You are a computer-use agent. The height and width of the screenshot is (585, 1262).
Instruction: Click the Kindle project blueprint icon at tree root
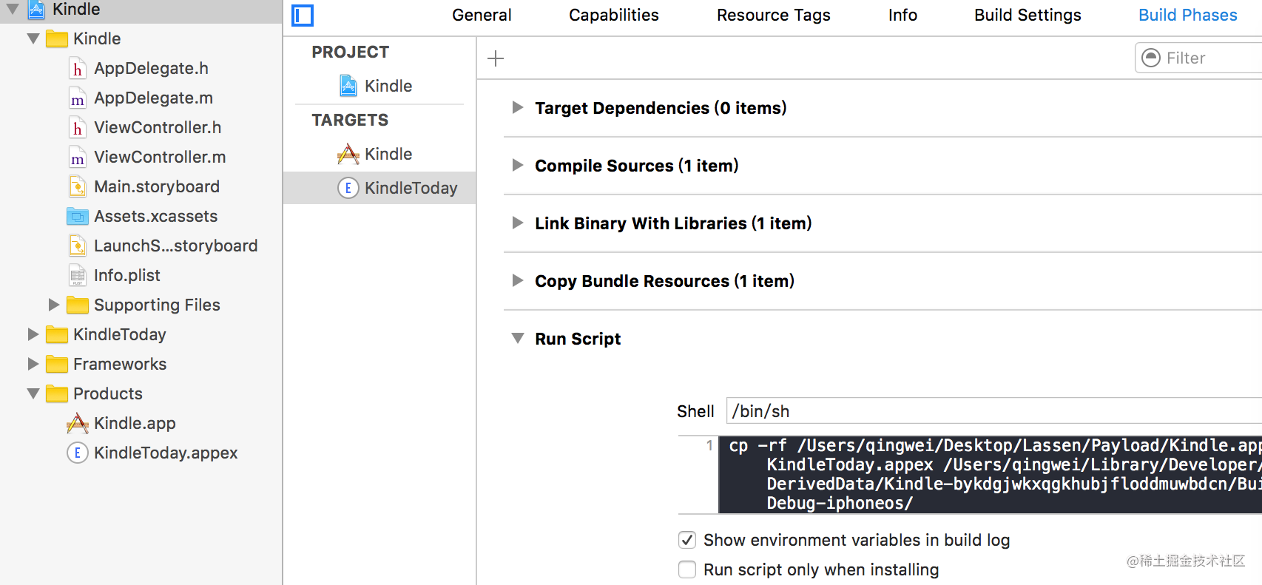tap(36, 10)
